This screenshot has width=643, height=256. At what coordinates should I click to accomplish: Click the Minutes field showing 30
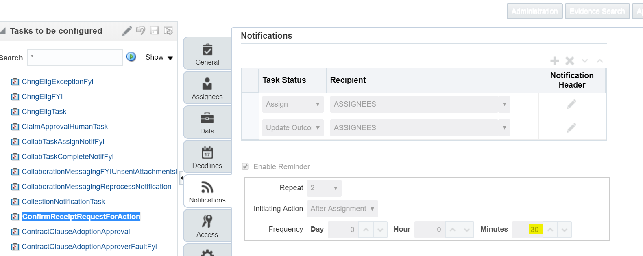click(528, 230)
